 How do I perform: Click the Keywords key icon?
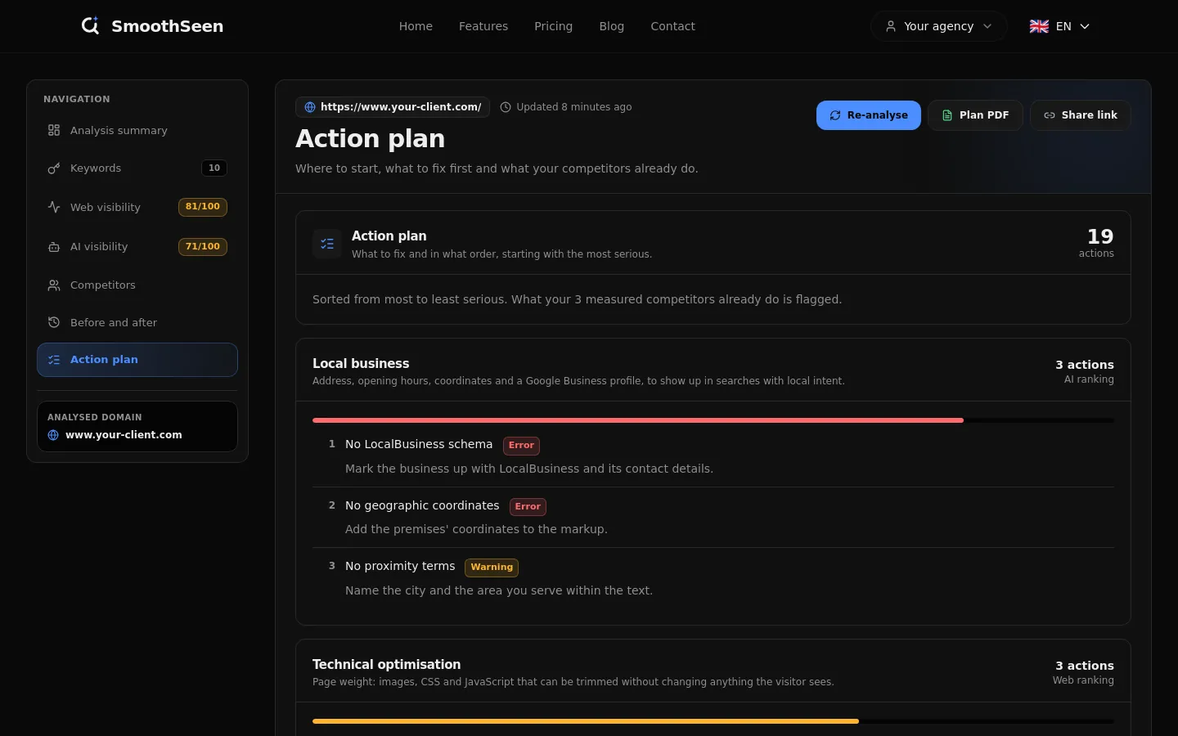(x=54, y=168)
